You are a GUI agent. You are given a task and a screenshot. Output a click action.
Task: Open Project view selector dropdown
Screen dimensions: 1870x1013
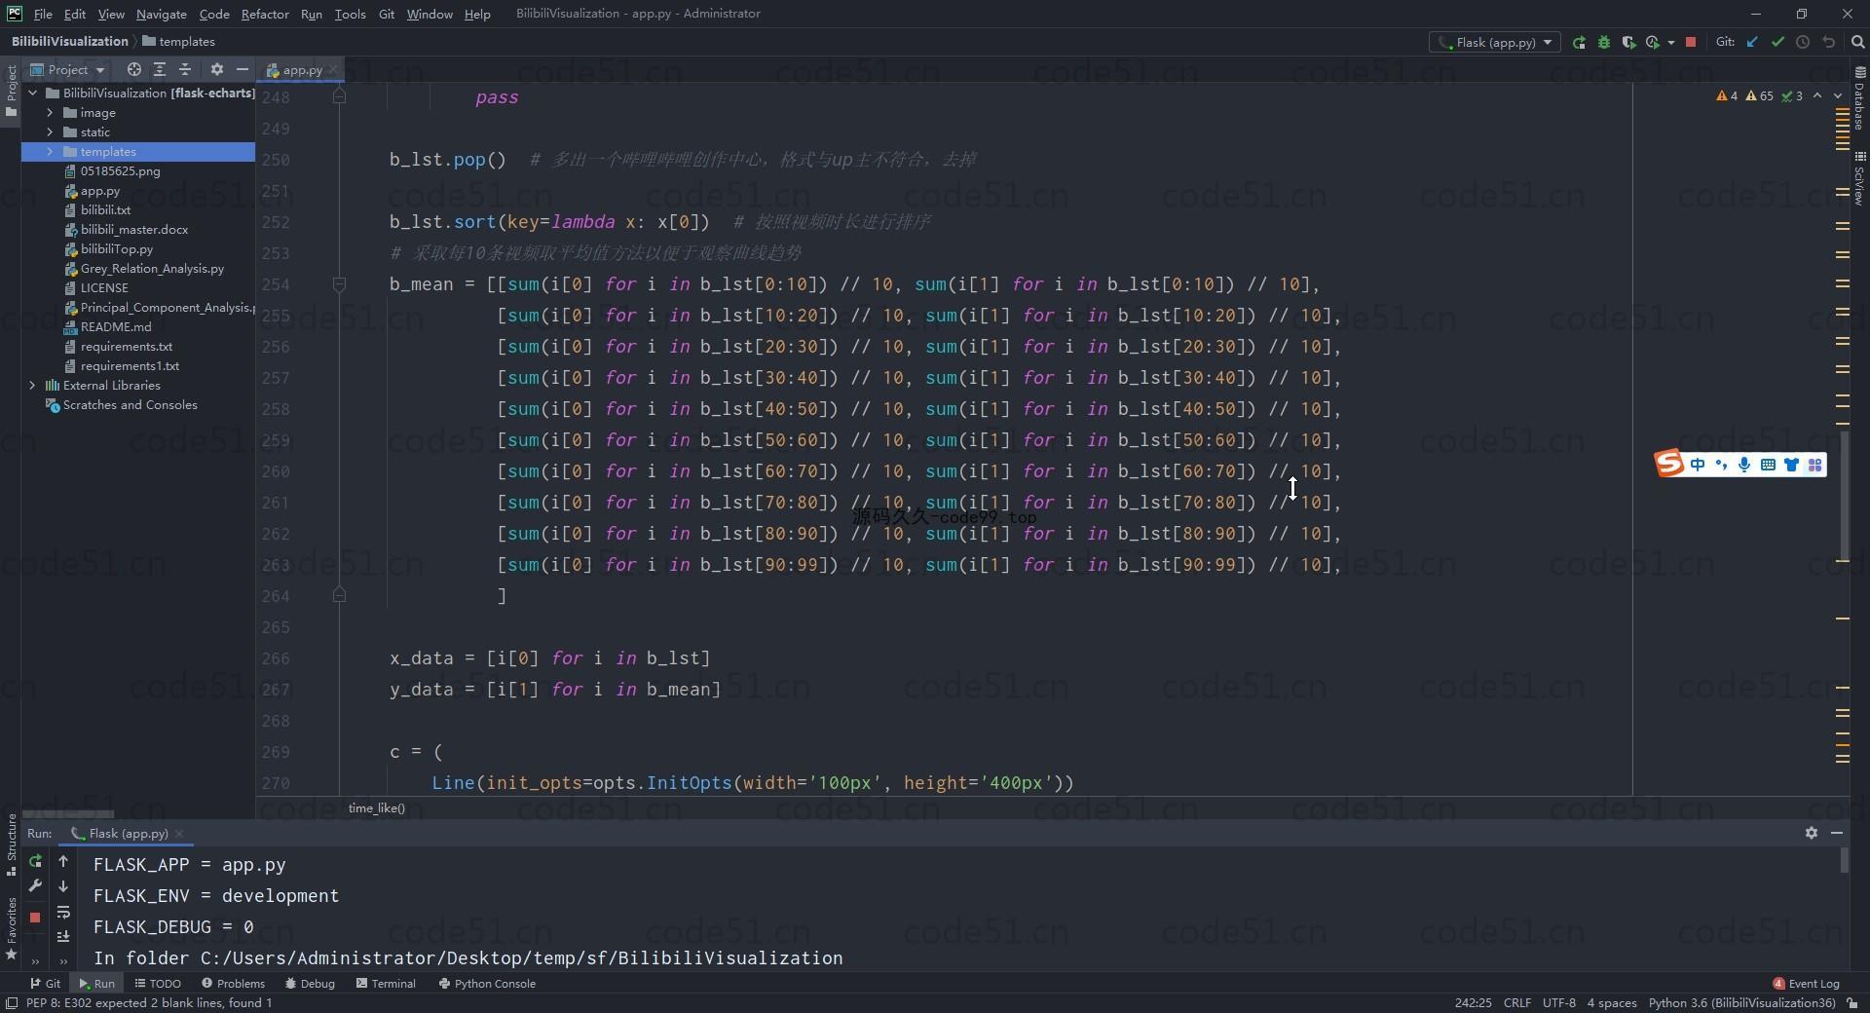[67, 69]
